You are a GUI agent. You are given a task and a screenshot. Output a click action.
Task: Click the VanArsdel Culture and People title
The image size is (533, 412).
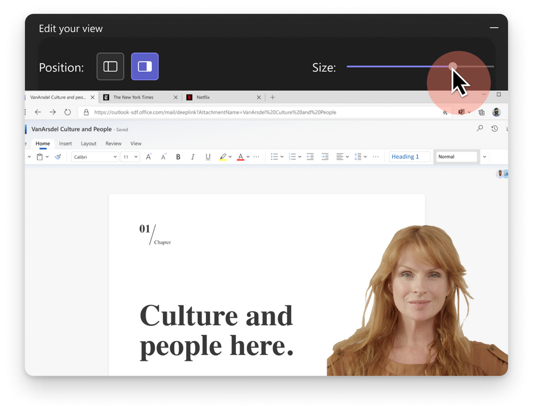click(71, 129)
